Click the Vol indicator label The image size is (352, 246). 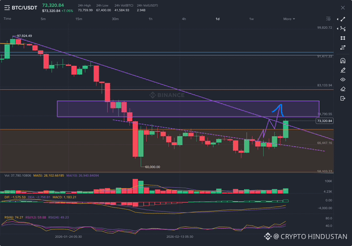click(18, 176)
